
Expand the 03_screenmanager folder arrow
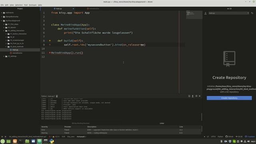pyautogui.click(x=6, y=40)
